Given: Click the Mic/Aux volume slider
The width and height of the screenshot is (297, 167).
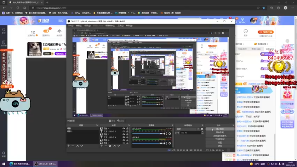Looking at the screenshot, I should point(147,134).
